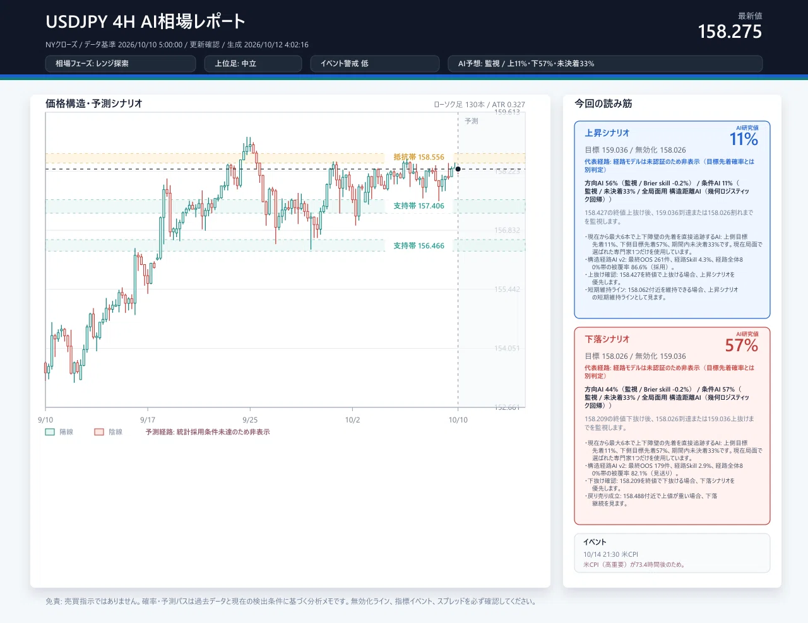Click the blue 代表経路 note in 上昇シナリオ

[669, 166]
